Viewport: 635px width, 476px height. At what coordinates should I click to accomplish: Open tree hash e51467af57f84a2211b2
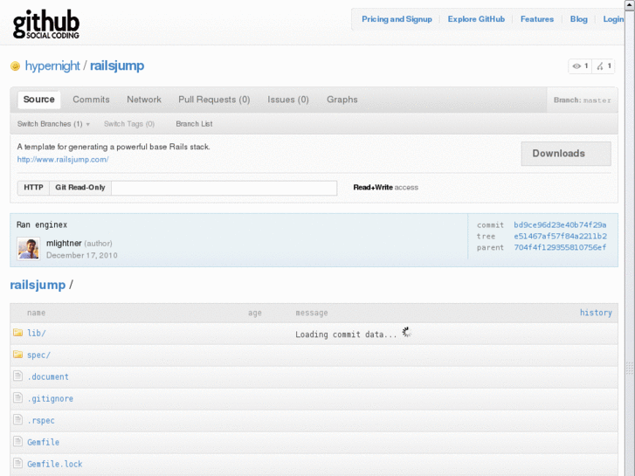click(x=561, y=236)
